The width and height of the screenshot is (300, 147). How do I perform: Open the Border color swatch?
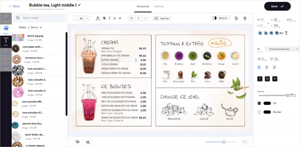click(x=267, y=112)
